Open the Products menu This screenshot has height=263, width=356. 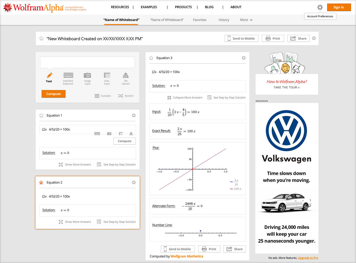183,7
